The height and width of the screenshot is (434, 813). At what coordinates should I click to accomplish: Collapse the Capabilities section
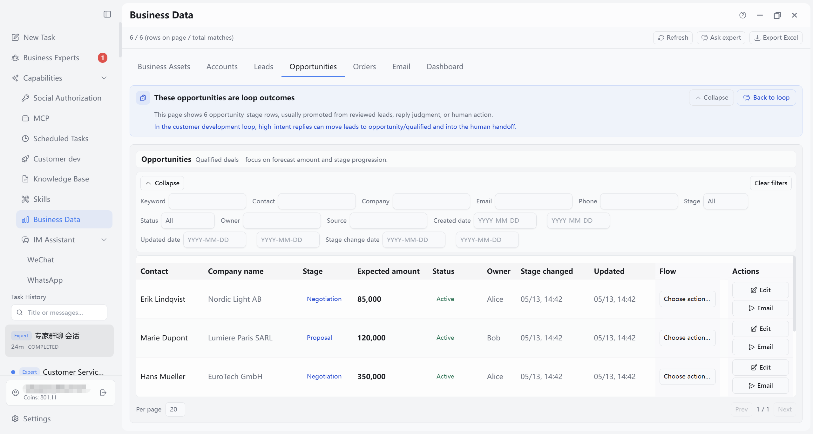point(104,78)
